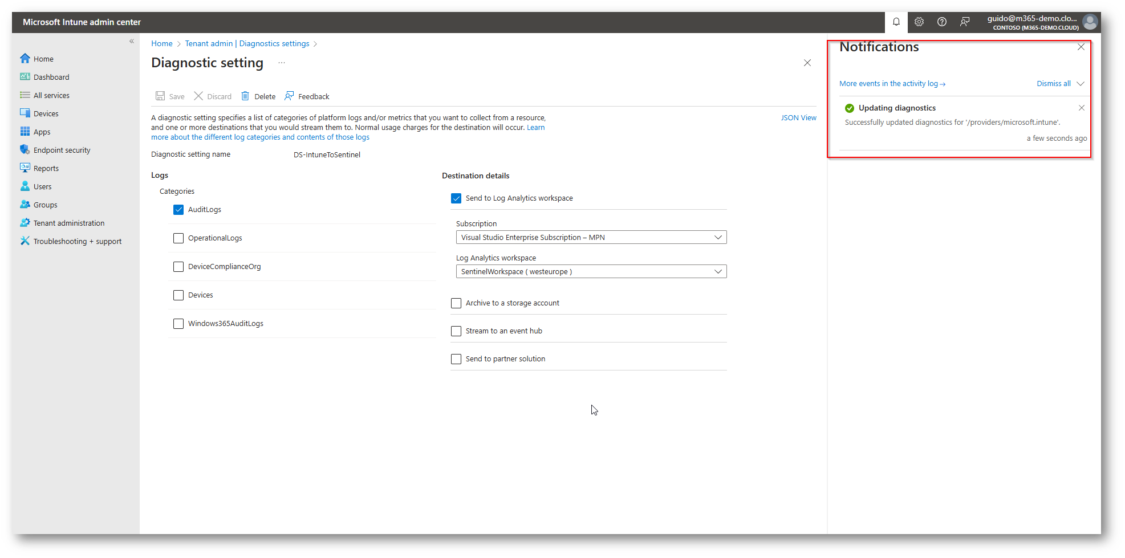Viewport: 1125px width, 558px height.
Task: Collapse the left navigation sidebar
Action: coord(132,41)
